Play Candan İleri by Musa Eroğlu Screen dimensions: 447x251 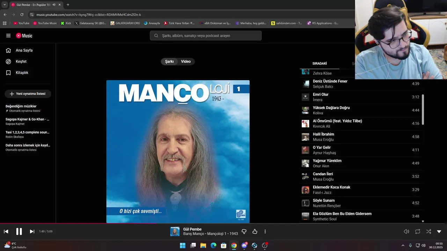[x=361, y=176]
